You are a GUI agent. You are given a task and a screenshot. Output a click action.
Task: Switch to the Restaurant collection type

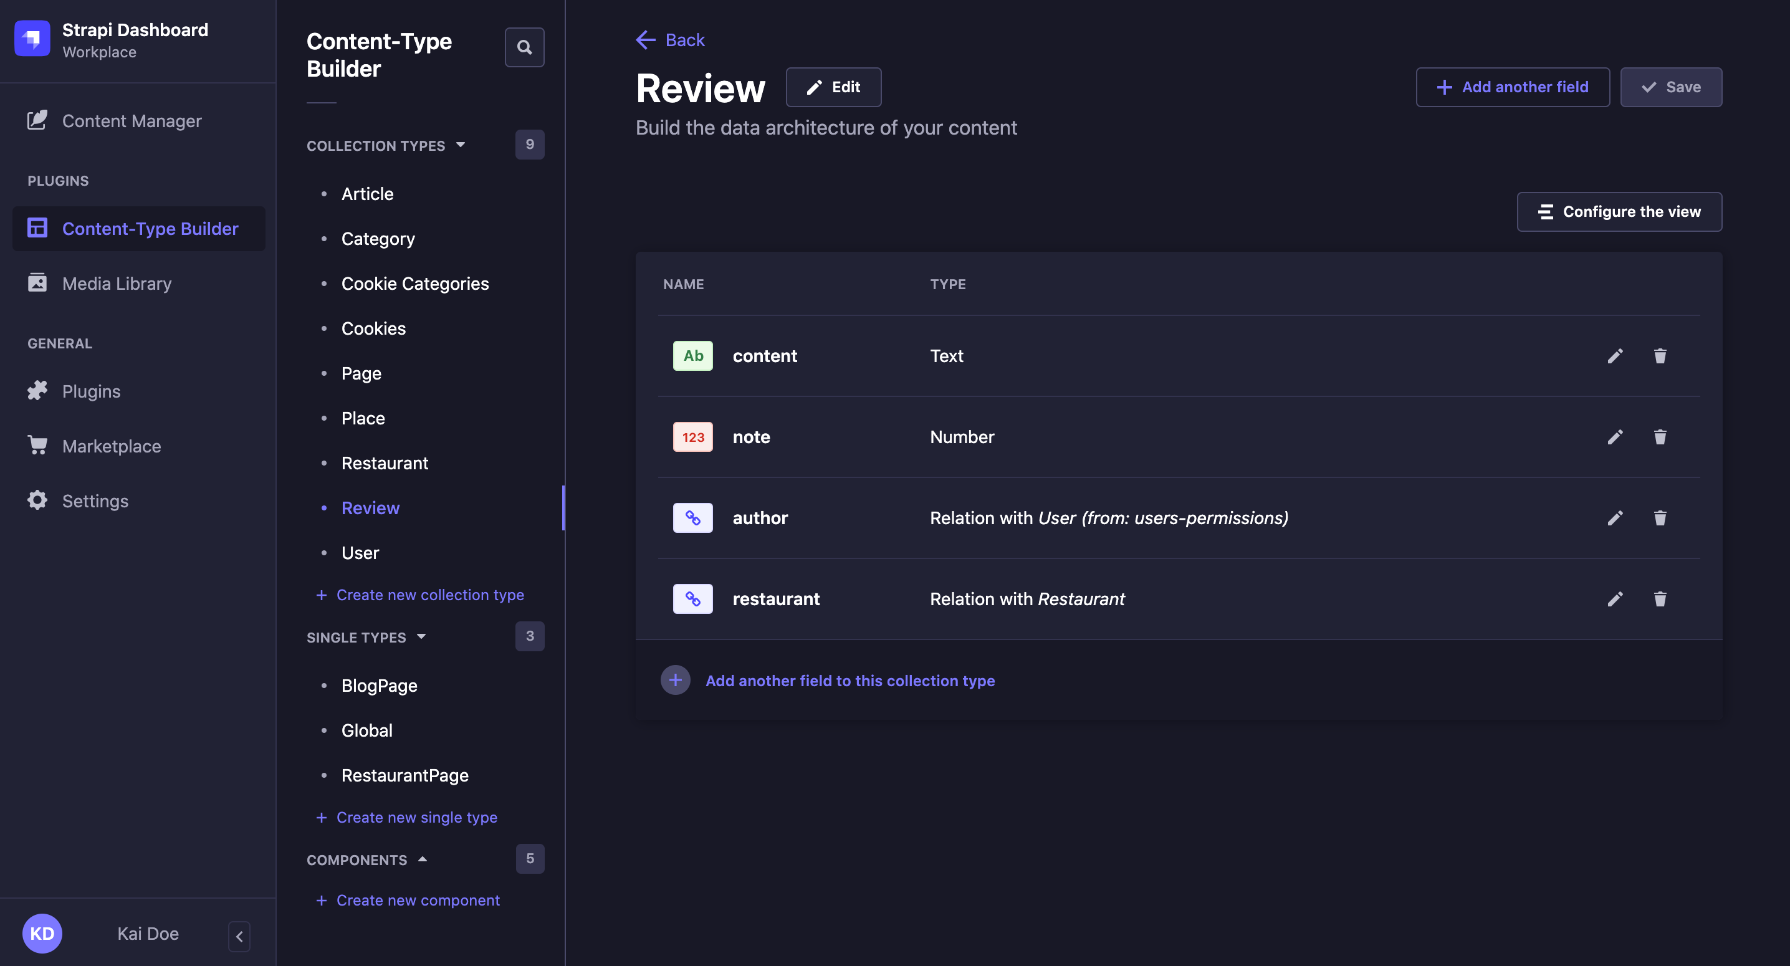(x=385, y=463)
